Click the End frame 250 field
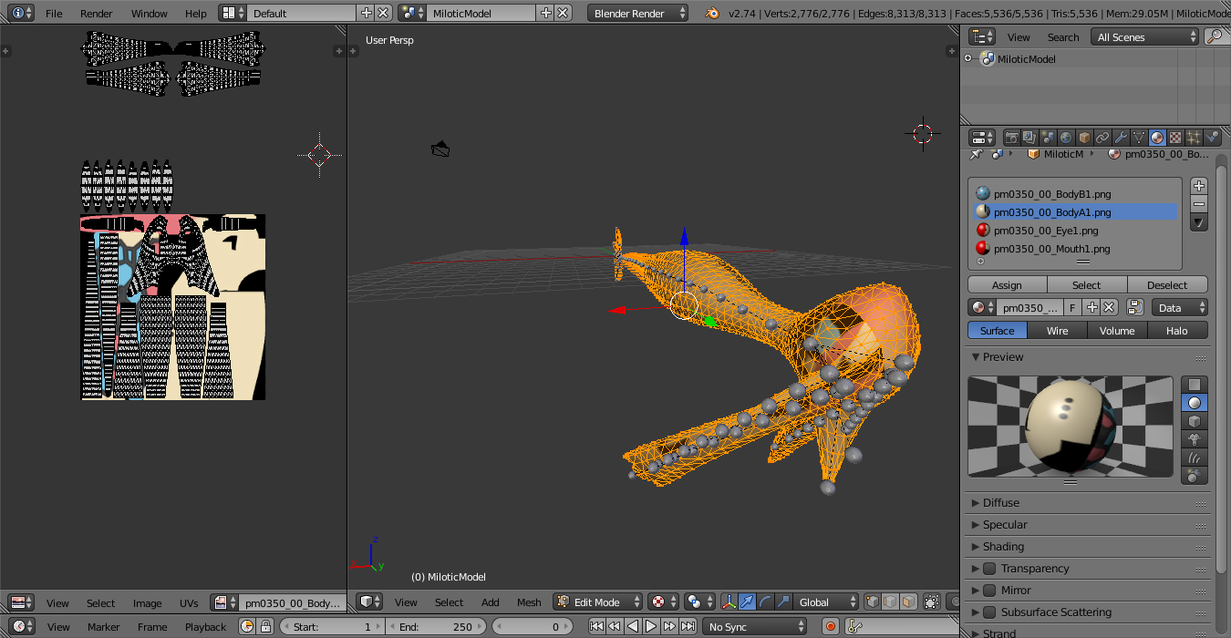 437,626
